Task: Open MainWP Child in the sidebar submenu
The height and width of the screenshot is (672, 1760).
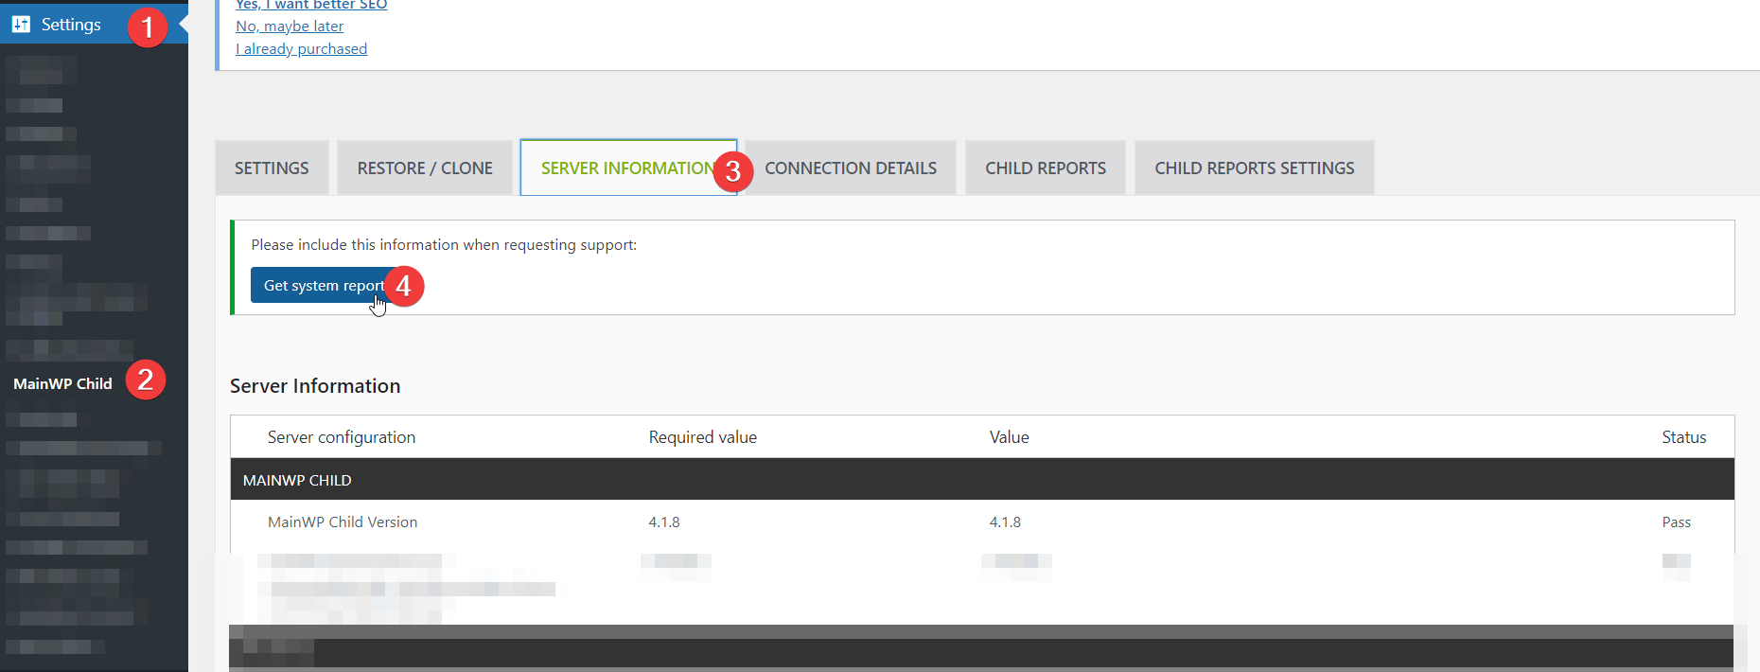Action: pos(62,383)
